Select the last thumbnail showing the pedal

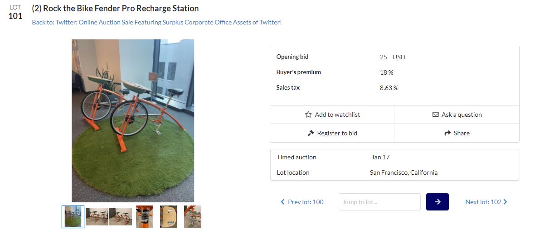point(193,217)
